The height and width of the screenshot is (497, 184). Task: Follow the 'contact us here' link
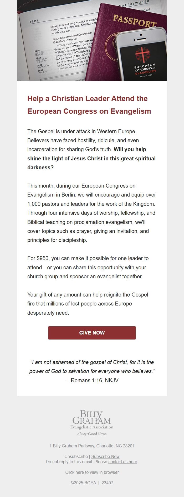click(123, 462)
